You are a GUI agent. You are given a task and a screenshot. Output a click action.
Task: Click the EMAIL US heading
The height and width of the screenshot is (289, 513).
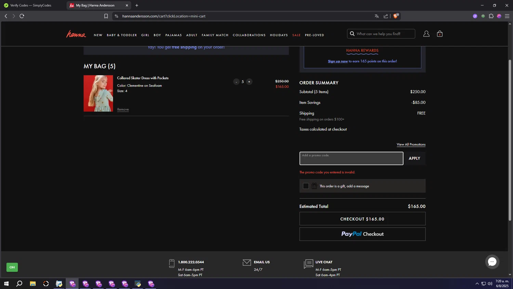262,262
